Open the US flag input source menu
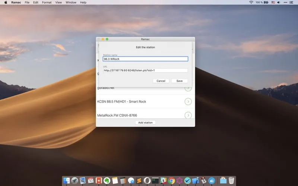Screen dimensions: 298x186 point(273,2)
